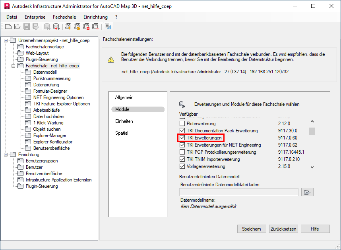
Task: Select TKI Feature-Explorer Optionen tree item
Action: (62, 104)
